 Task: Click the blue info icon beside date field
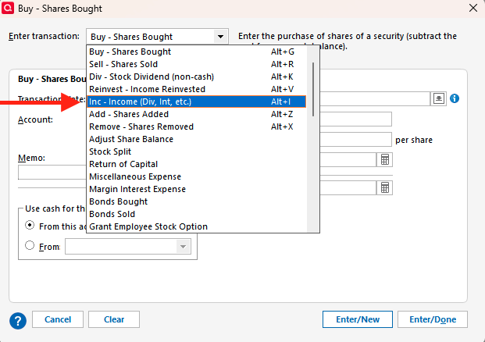tap(454, 98)
